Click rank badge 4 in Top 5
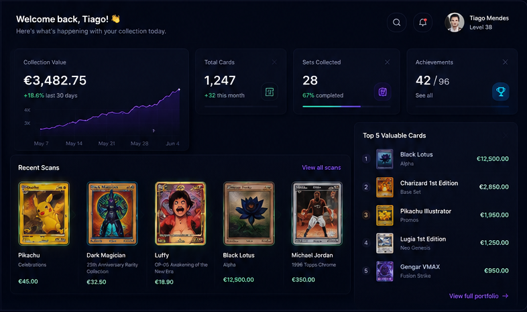527x312 pixels. pos(366,243)
